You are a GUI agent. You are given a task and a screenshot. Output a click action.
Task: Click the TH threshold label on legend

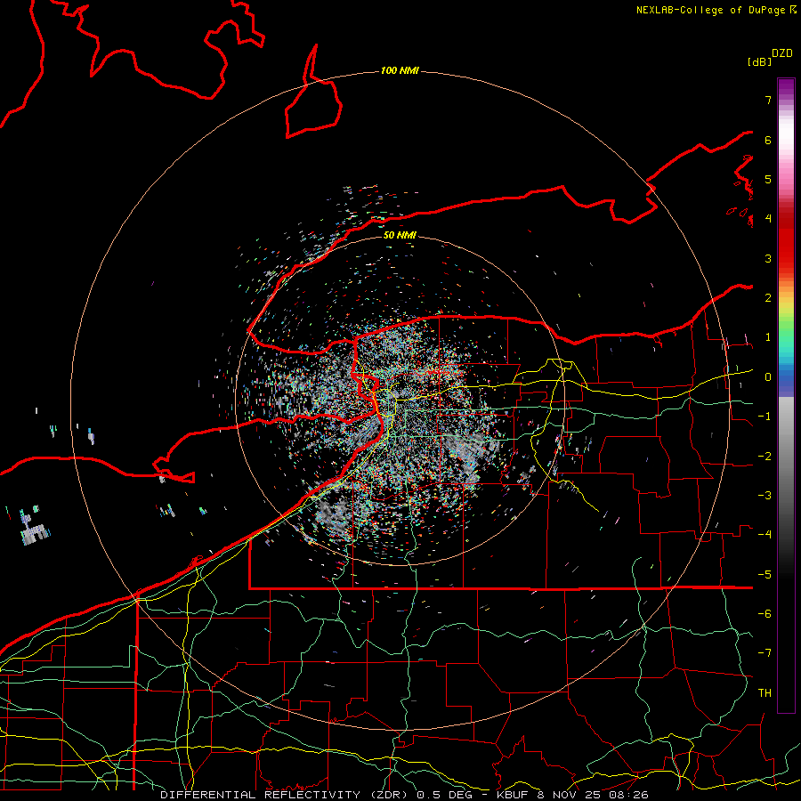click(x=765, y=693)
